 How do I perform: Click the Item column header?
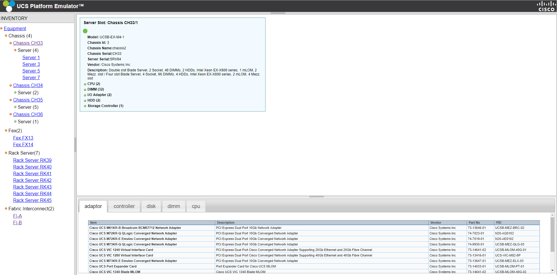tap(151, 222)
